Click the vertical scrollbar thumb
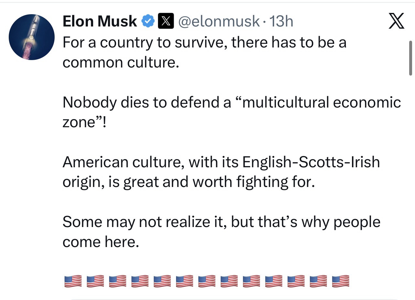Screen dimensions: 415x300 click(410, 58)
